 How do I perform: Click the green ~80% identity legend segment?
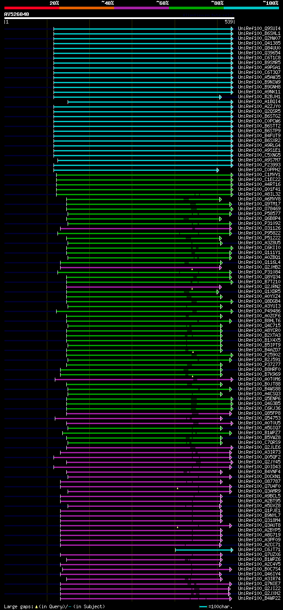pos(196,8)
